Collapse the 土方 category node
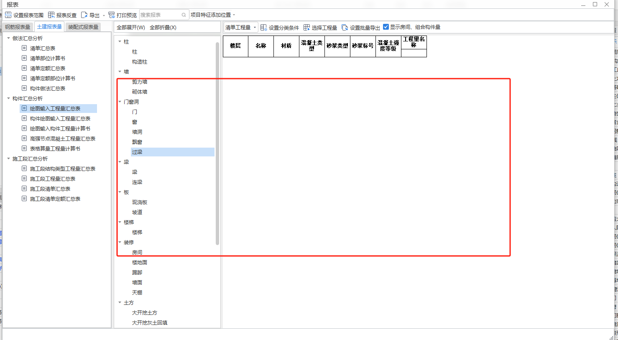 coord(120,302)
